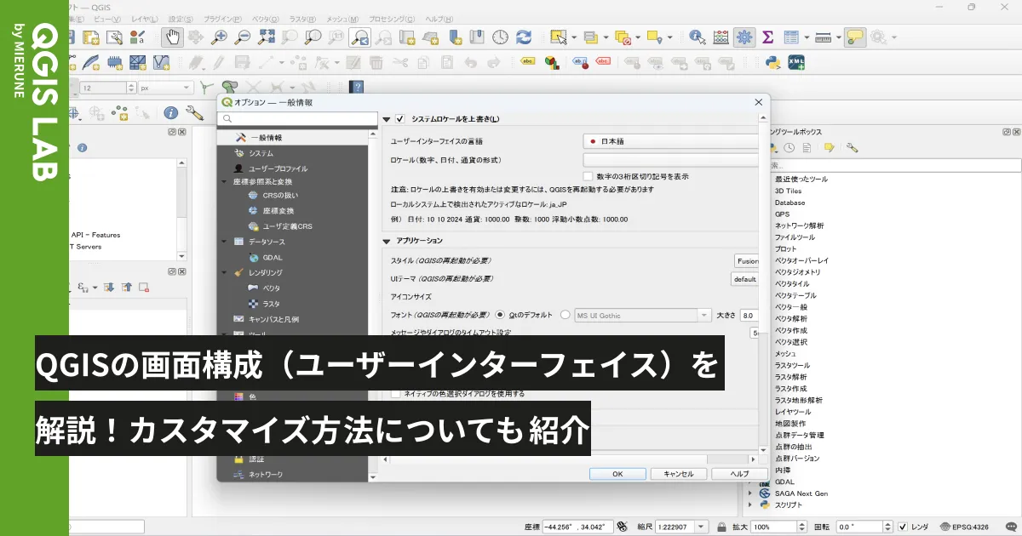Enable the three-digit thousands separator checkbox
This screenshot has height=536, width=1022.
[588, 176]
